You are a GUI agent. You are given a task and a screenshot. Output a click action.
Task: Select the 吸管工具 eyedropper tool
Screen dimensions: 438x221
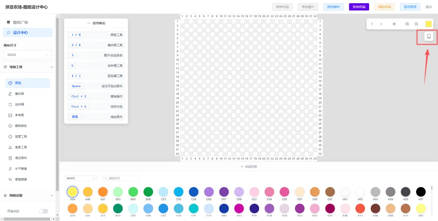click(x=28, y=136)
